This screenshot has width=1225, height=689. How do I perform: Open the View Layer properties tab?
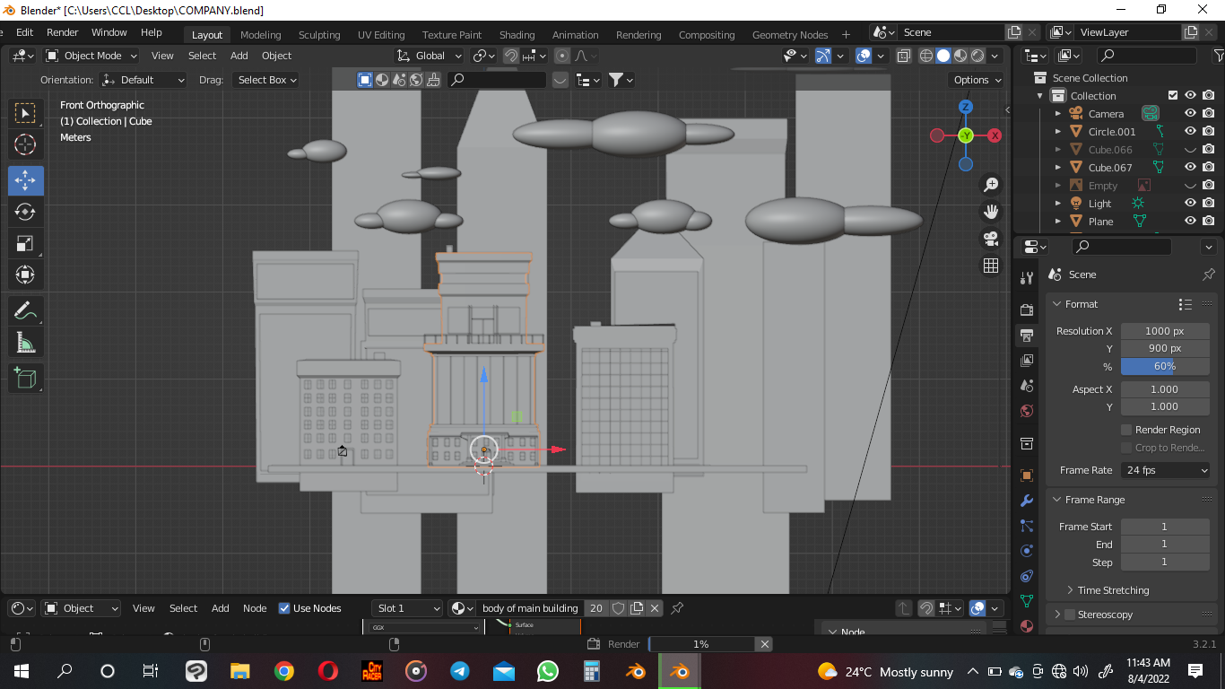pos(1027,361)
